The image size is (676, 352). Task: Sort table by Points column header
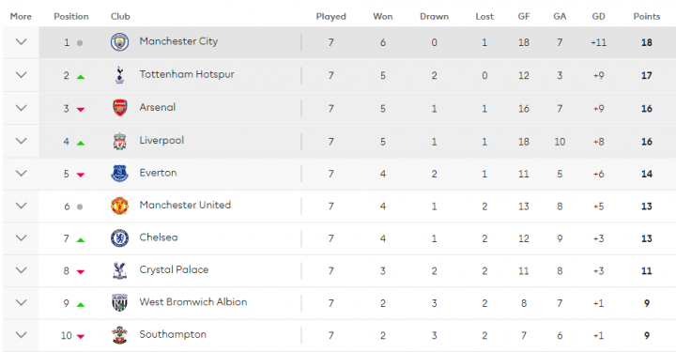(646, 16)
